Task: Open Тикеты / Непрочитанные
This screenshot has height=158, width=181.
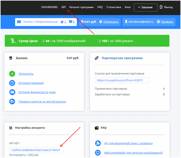Action: click(x=40, y=22)
